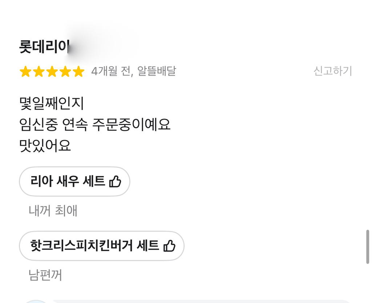Open the 롯데리아 store name
This screenshot has width=372, height=303.
coord(44,47)
